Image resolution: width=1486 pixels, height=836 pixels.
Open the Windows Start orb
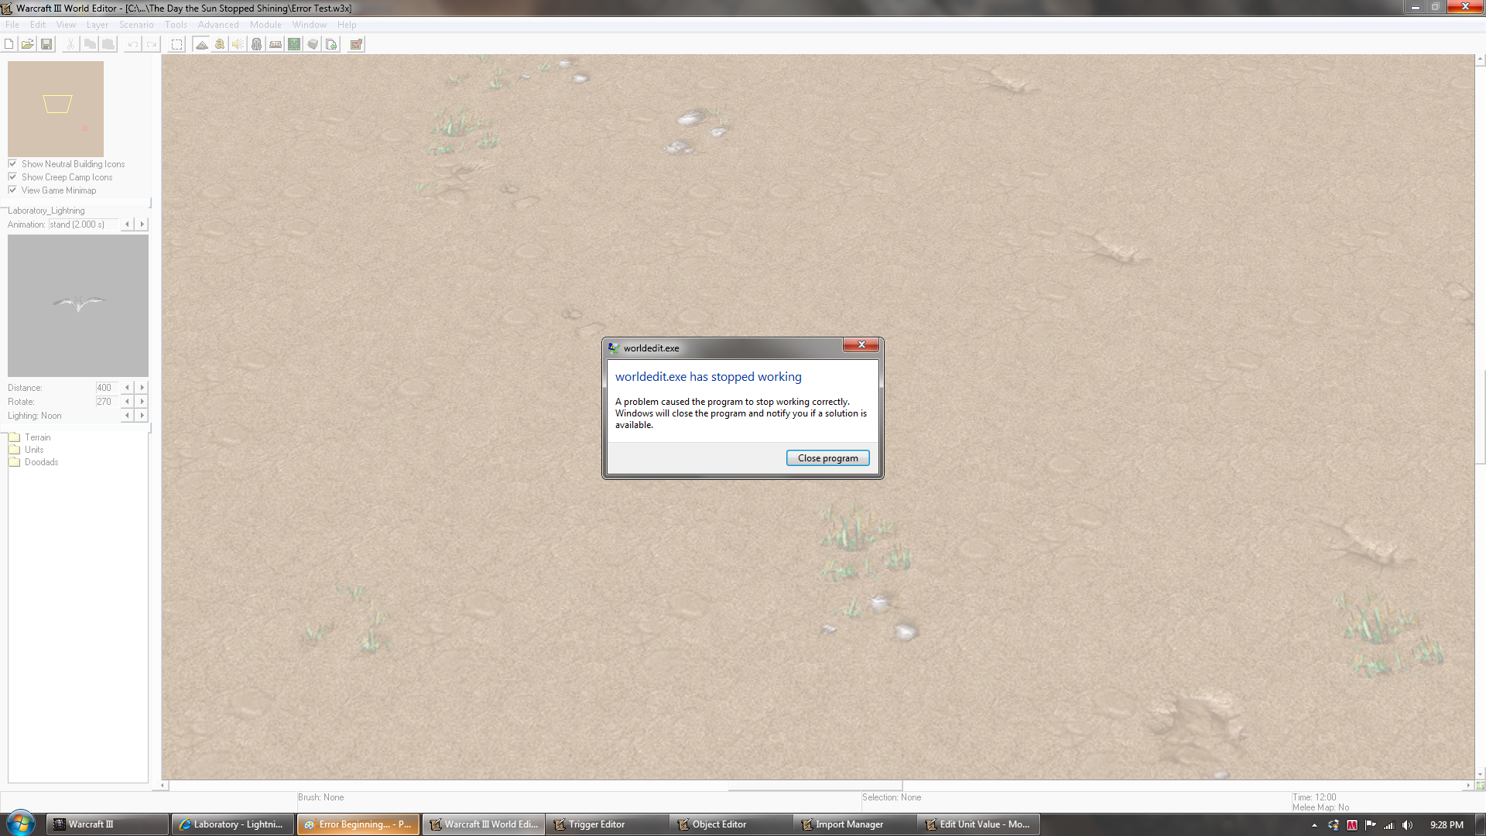20,823
